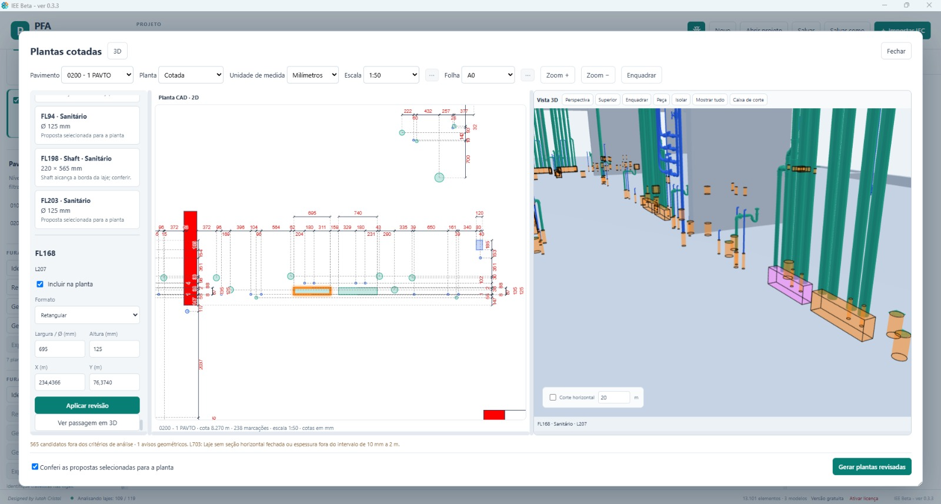Activate 'Caixa de corte' in the 3D view

(x=749, y=100)
